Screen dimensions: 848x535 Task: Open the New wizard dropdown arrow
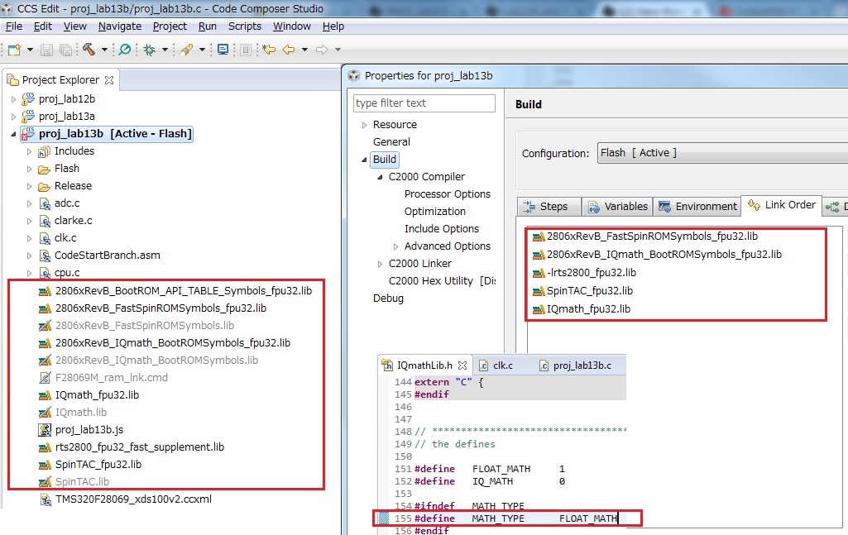point(31,50)
